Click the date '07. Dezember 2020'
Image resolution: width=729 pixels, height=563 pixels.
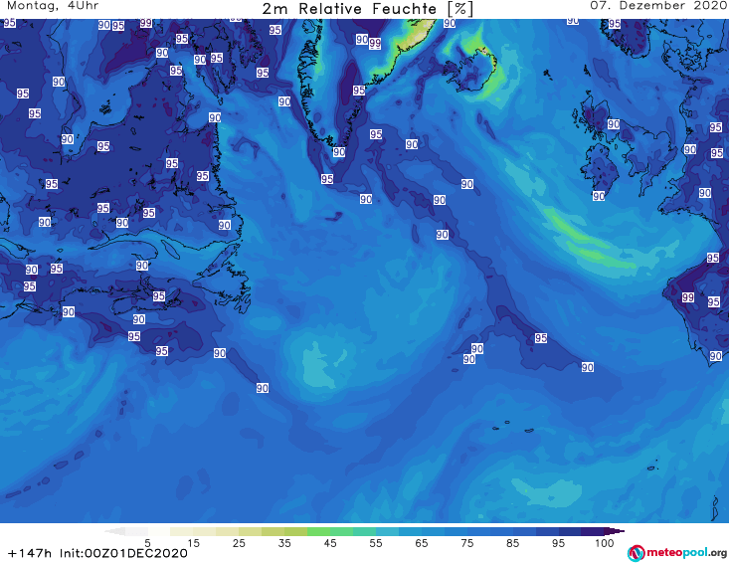658,6
